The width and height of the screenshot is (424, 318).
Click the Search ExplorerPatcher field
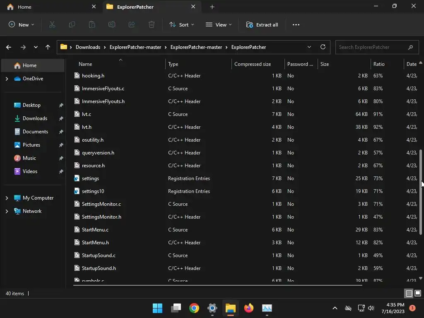(377, 47)
